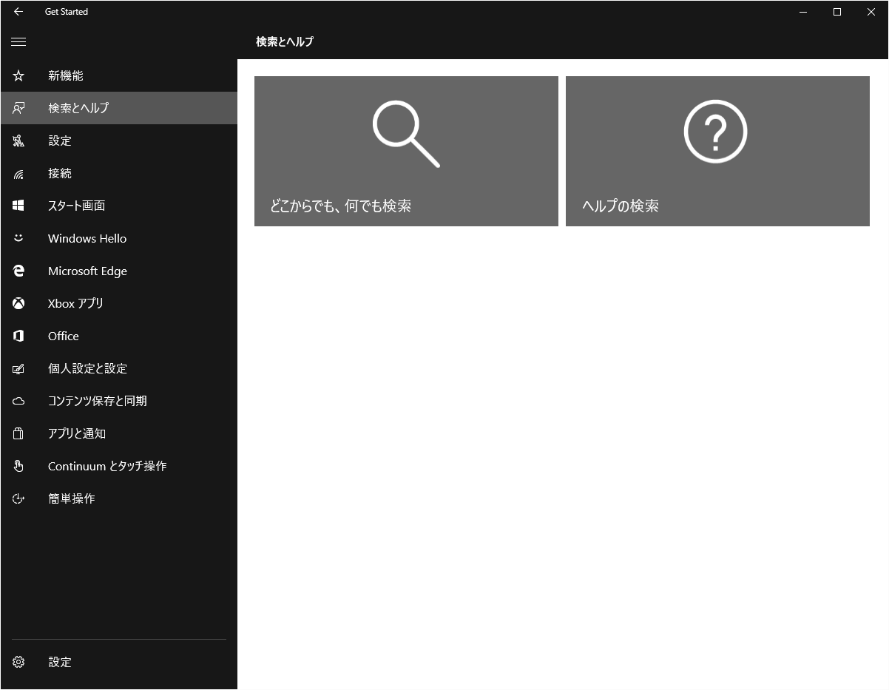The width and height of the screenshot is (889, 690).
Task: Click the Office logo icon
Action: pos(18,336)
